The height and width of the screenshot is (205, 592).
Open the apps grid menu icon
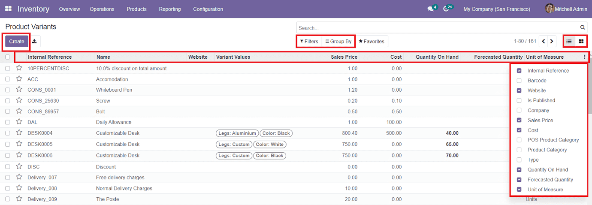point(8,9)
